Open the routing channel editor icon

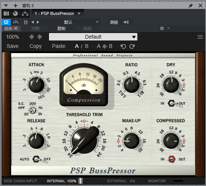point(25,13)
